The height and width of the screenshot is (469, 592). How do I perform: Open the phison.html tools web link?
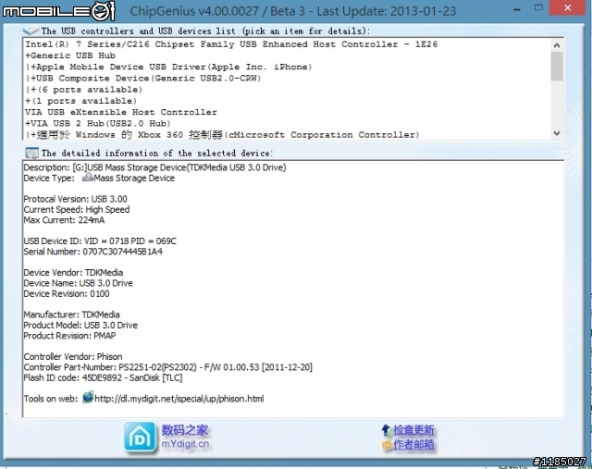click(179, 399)
